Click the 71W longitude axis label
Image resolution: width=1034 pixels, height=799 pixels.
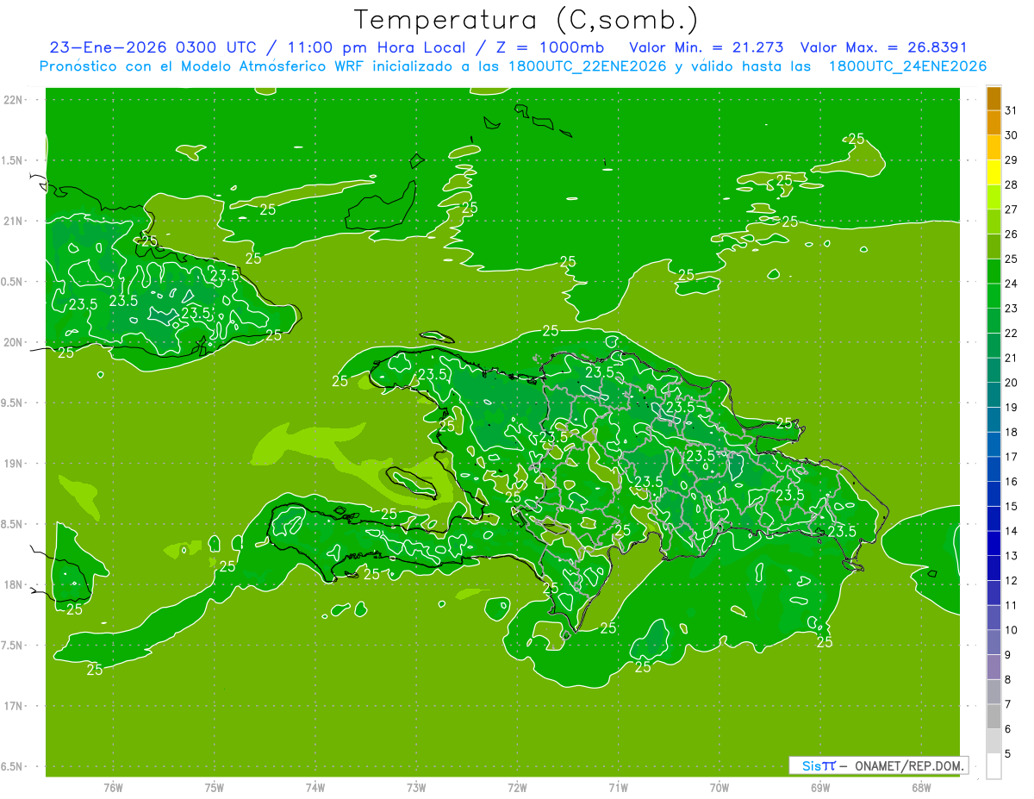tap(618, 788)
